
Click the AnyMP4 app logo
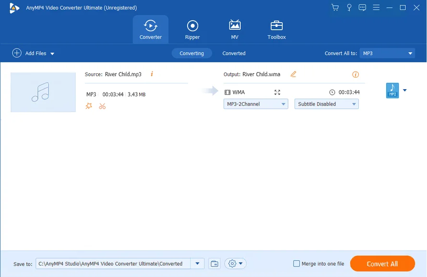coord(14,8)
